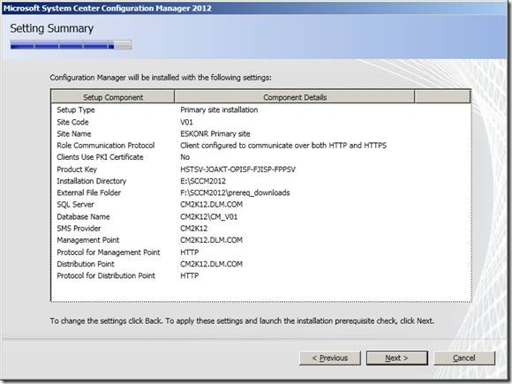Image resolution: width=512 pixels, height=384 pixels.
Task: Select the SQL Server row label
Action: (x=75, y=205)
